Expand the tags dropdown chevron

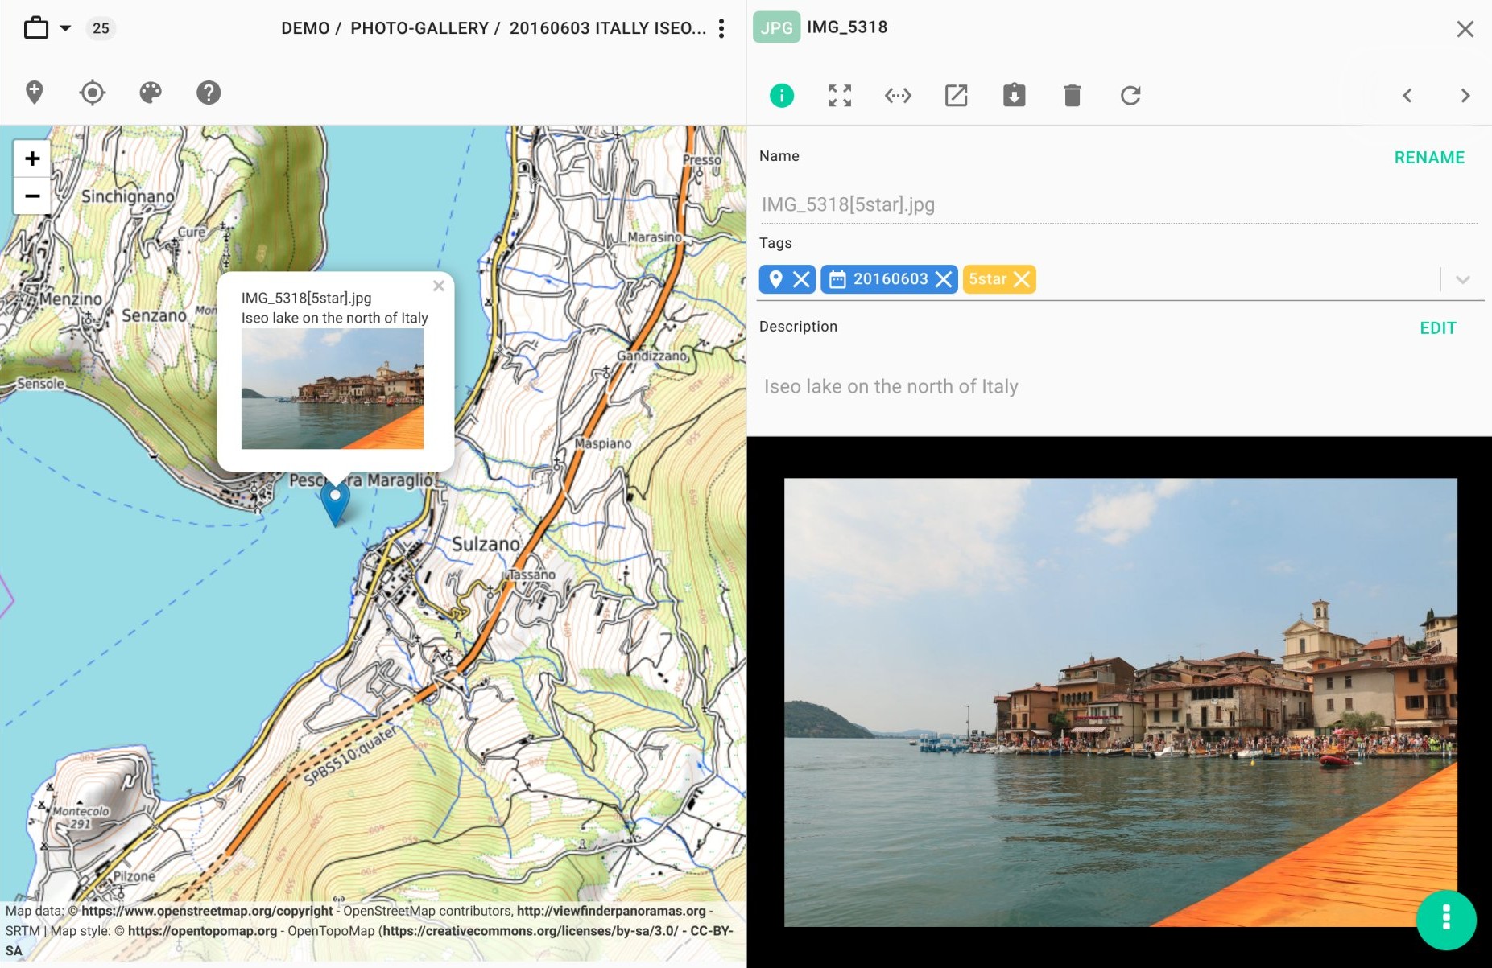click(1463, 280)
